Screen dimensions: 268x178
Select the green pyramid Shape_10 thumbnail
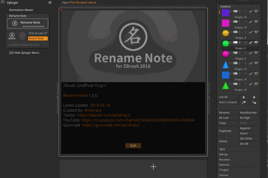pyautogui.click(x=226, y=85)
